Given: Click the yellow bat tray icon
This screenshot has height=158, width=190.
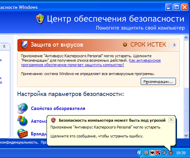Looking at the screenshot, I should click(x=152, y=153).
